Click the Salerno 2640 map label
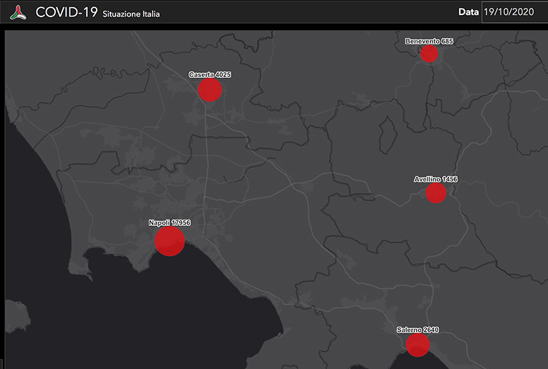 coord(418,330)
